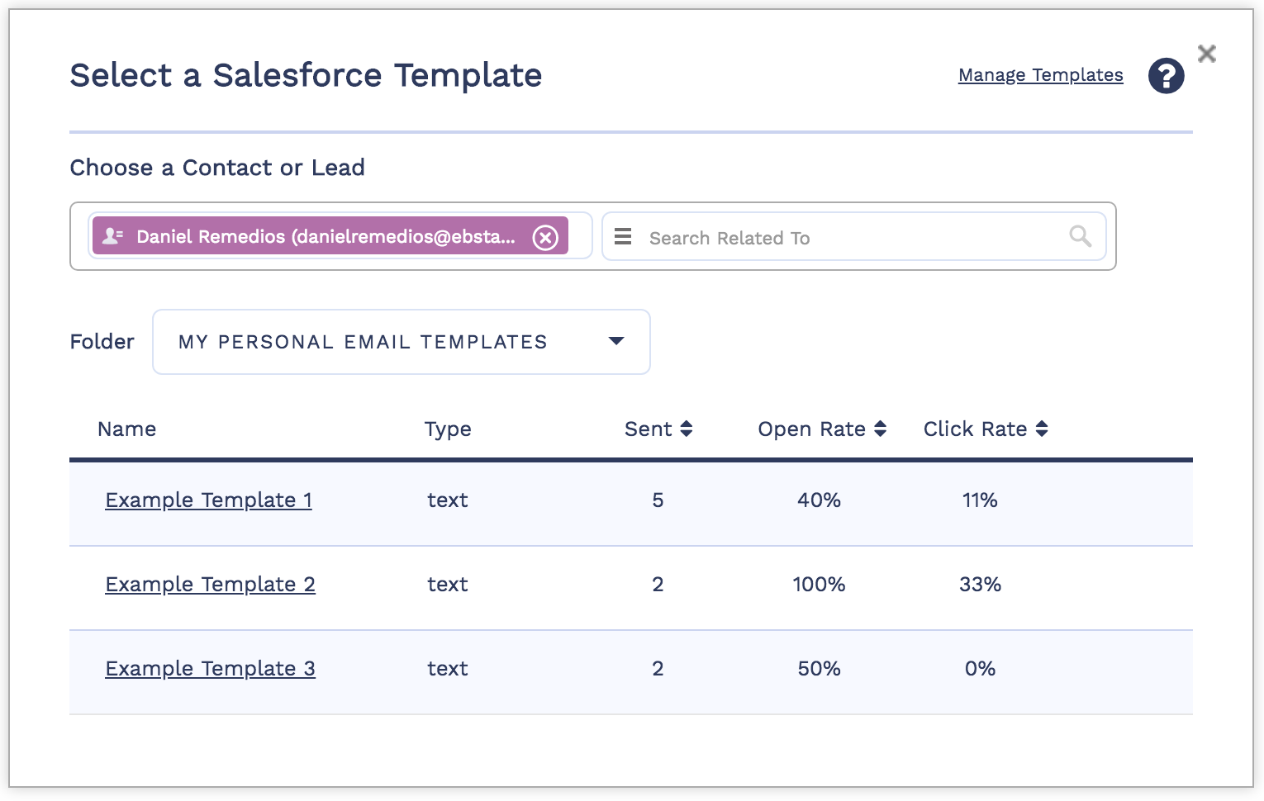1264x801 pixels.
Task: Choose Example Template 2
Action: pyautogui.click(x=210, y=585)
